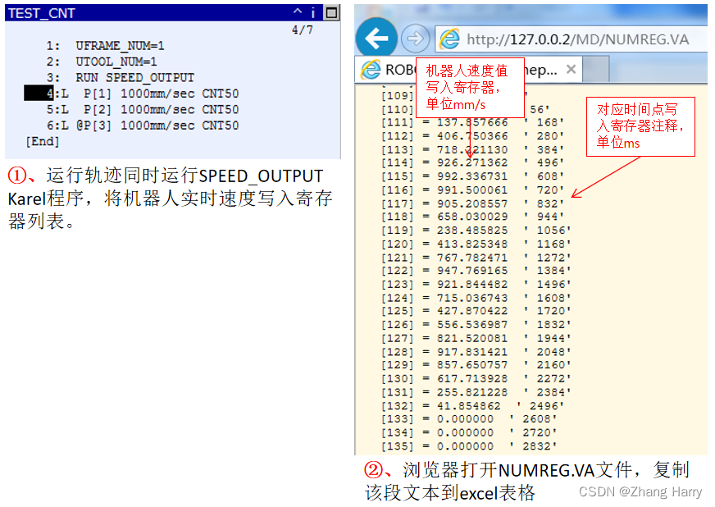Click register [131] value 255.821228

click(472, 392)
